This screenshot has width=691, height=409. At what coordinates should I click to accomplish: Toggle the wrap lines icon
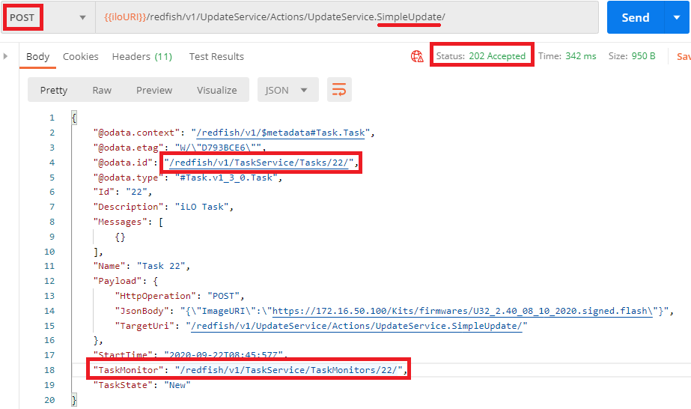click(339, 90)
